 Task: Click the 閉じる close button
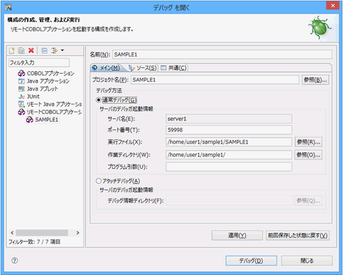click(307, 260)
